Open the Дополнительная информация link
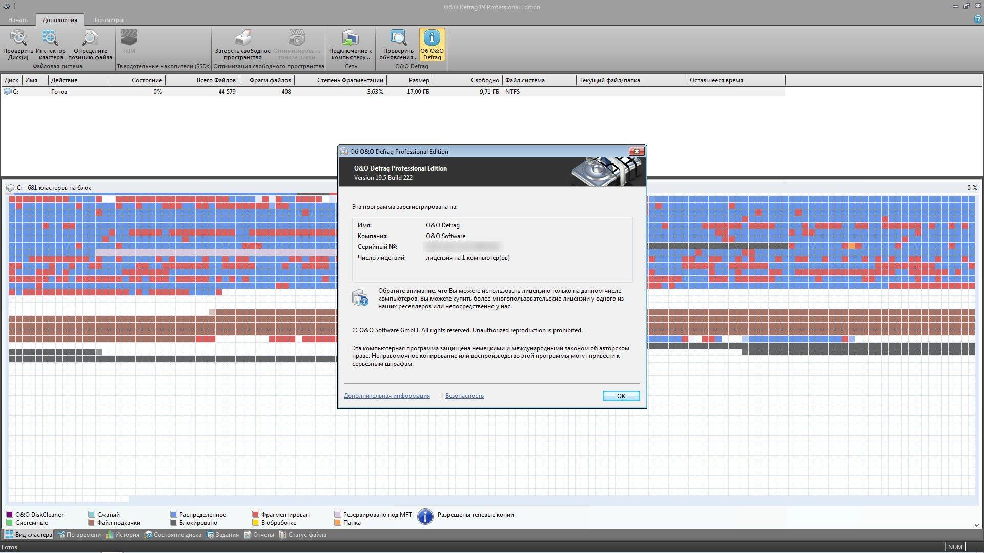Viewport: 984px width, 553px height. click(x=386, y=396)
